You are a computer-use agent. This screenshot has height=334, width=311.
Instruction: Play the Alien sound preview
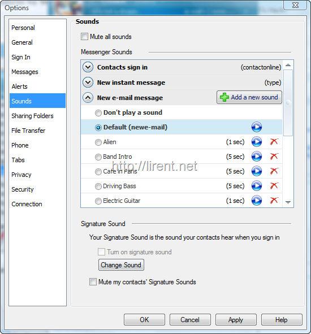click(x=256, y=142)
